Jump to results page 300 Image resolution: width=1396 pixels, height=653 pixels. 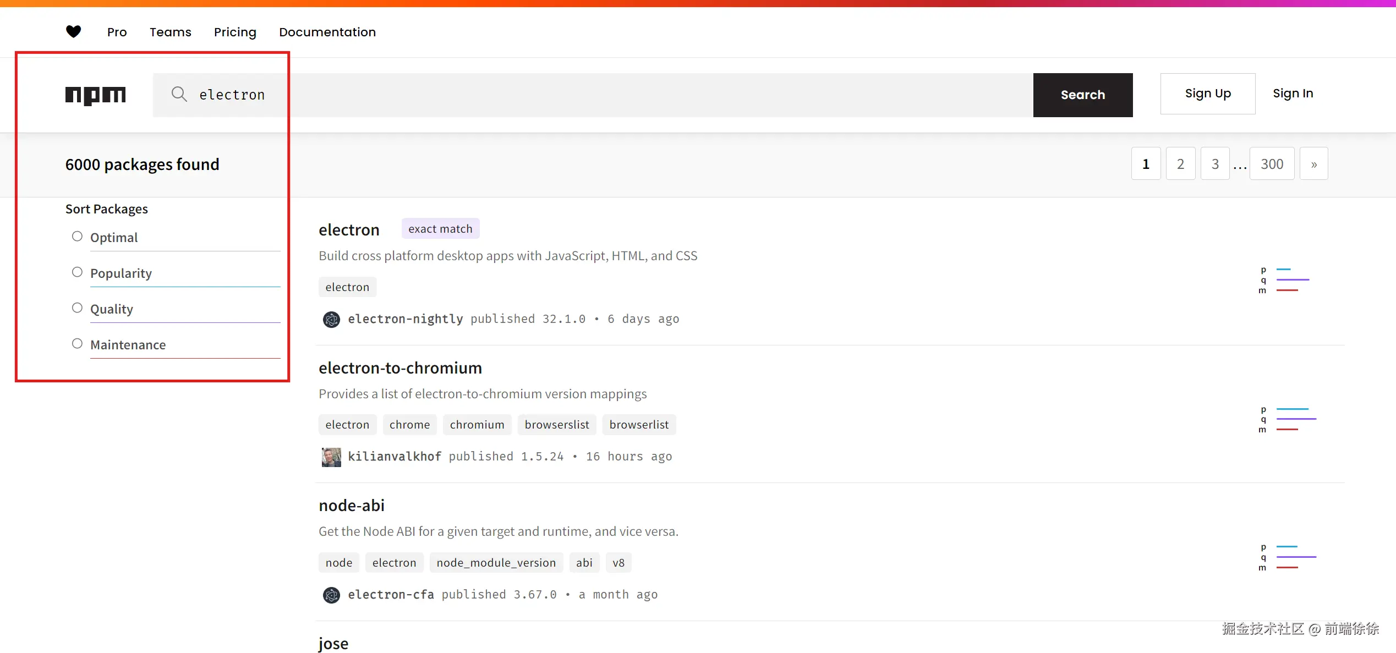[1272, 164]
